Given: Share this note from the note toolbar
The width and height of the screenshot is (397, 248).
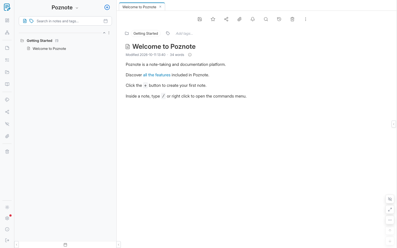Looking at the screenshot, I should pos(226,19).
